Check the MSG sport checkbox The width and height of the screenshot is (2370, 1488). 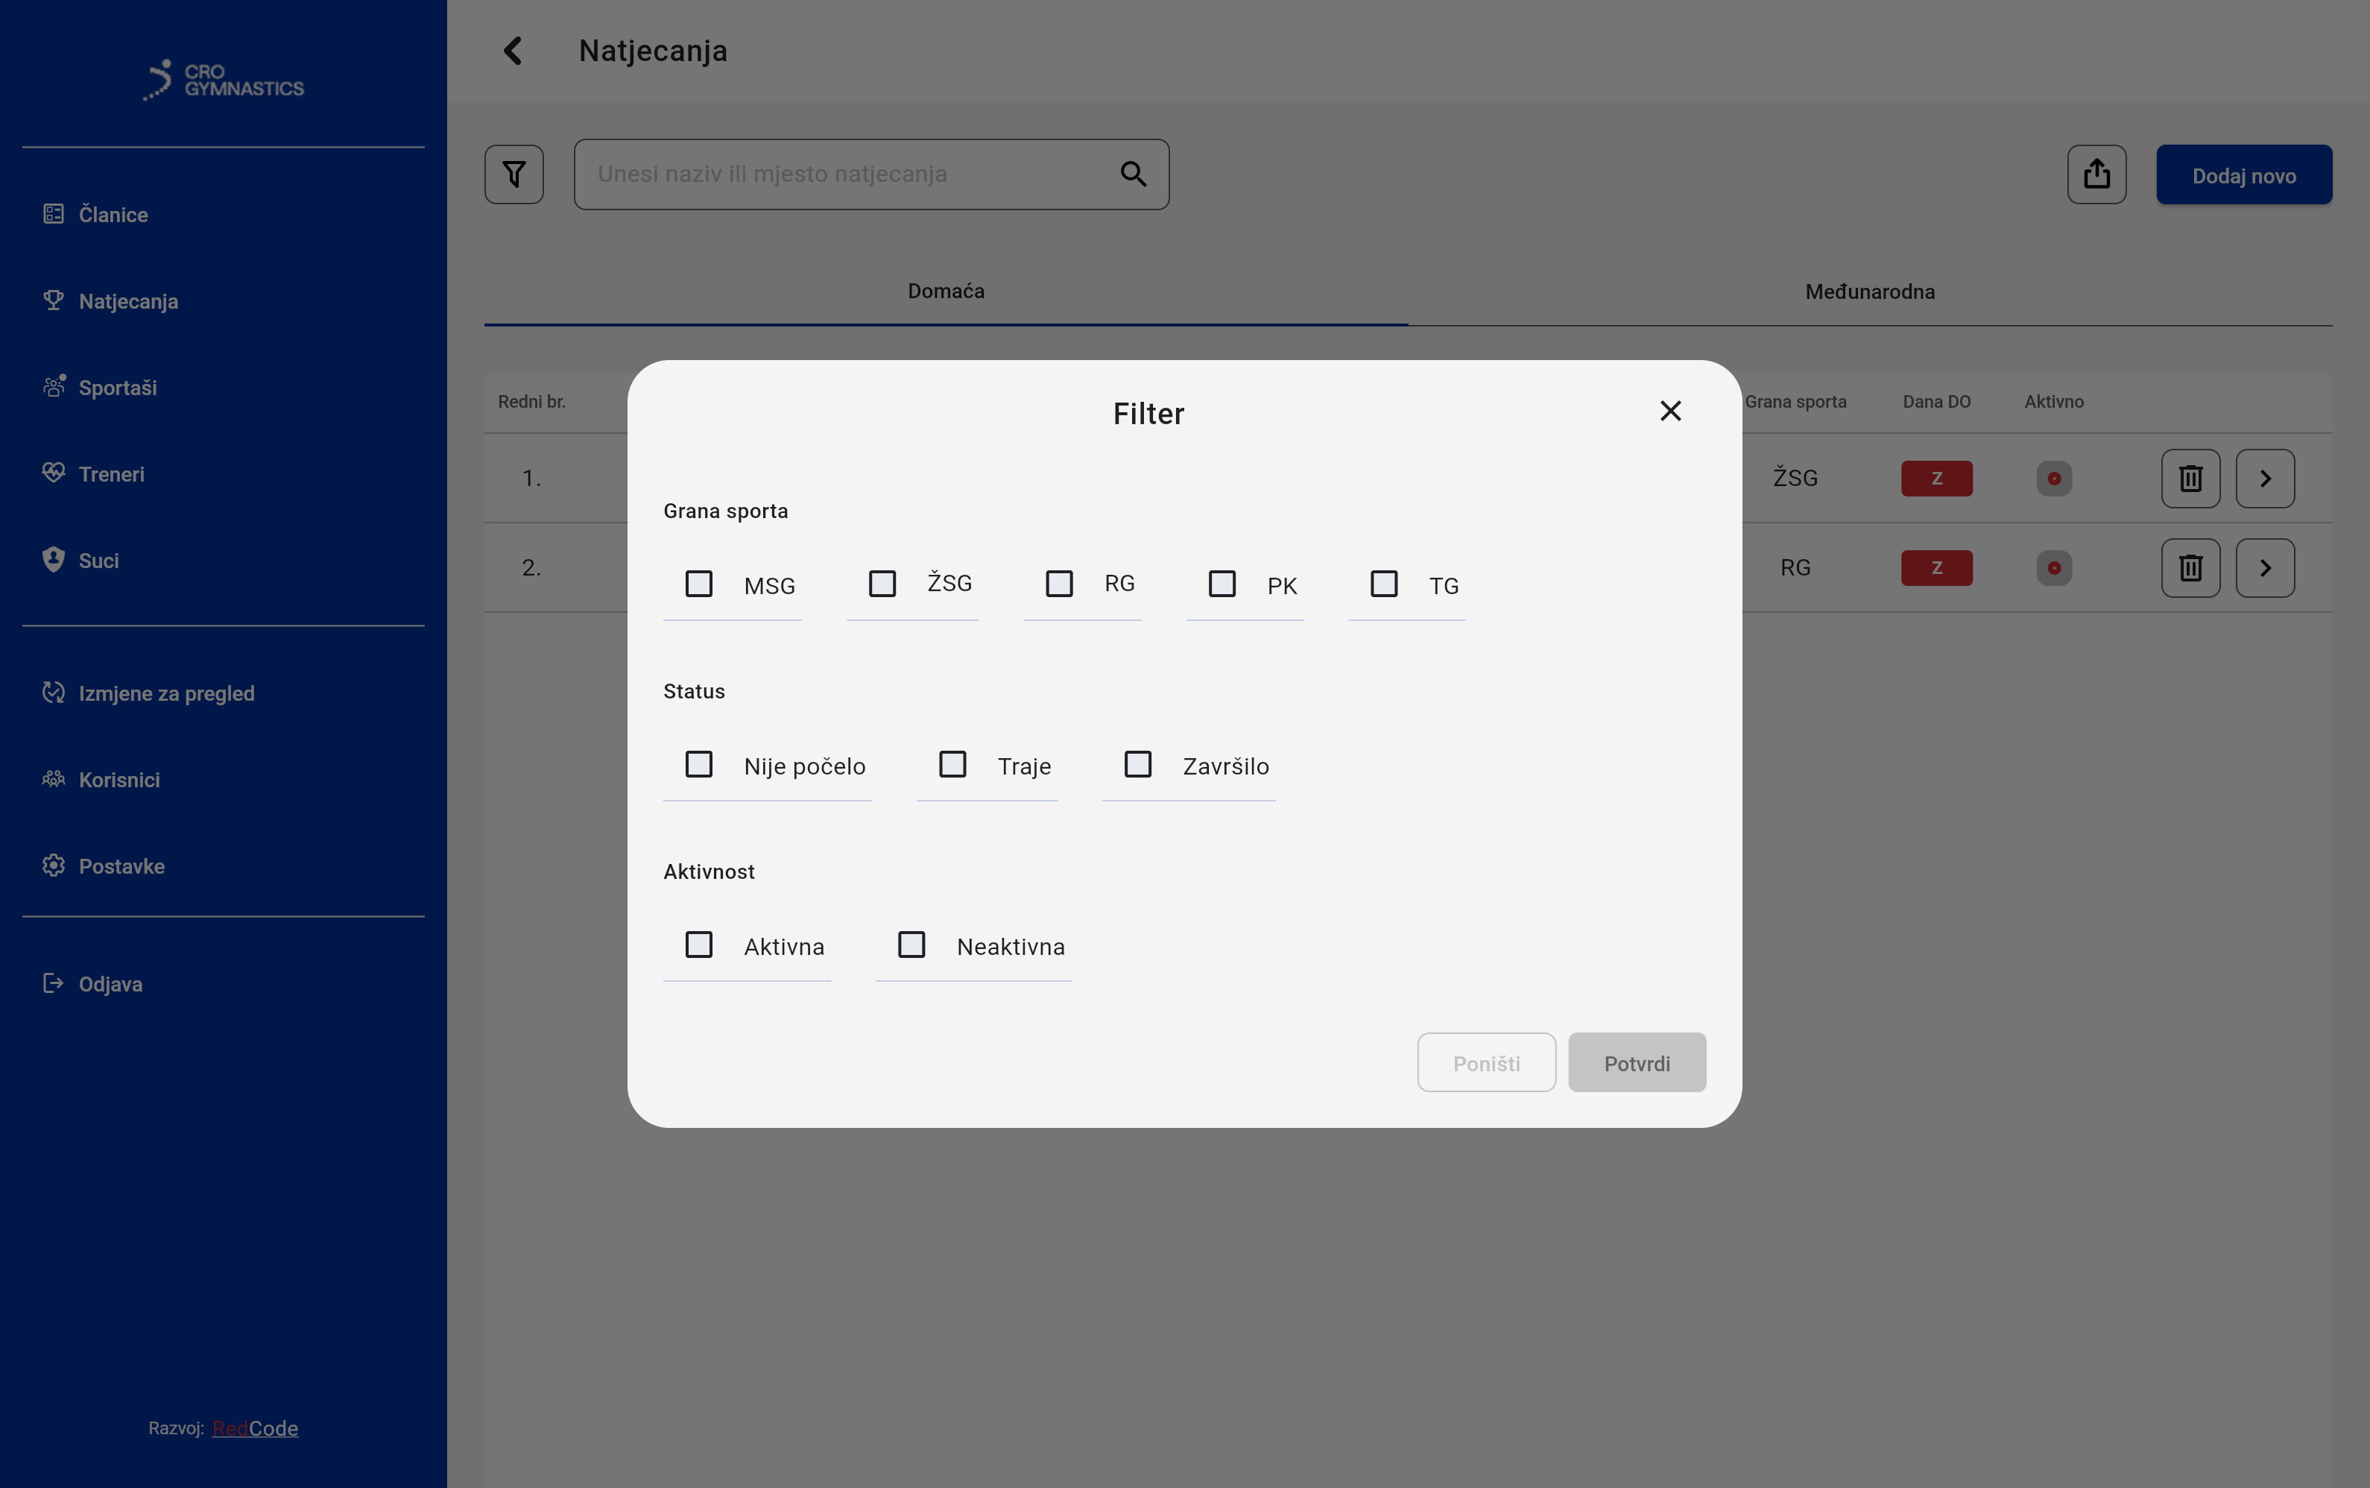pos(698,584)
